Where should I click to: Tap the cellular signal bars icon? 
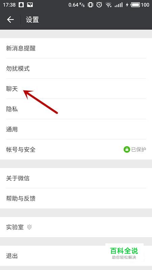pyautogui.click(x=119, y=5)
